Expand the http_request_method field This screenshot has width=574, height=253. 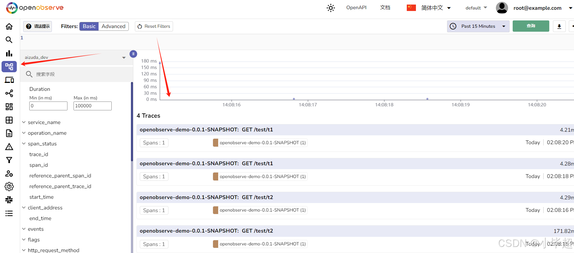[53, 250]
